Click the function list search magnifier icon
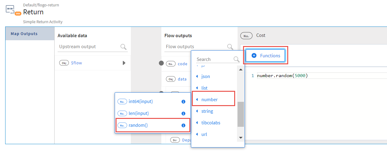Viewport: 387px width, 153px height. 236,59
